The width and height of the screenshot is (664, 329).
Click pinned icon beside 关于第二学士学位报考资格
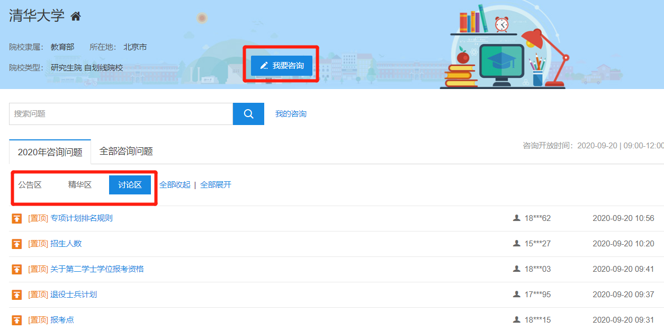[x=17, y=269]
